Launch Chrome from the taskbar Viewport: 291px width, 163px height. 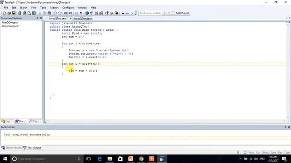[x=141, y=159]
